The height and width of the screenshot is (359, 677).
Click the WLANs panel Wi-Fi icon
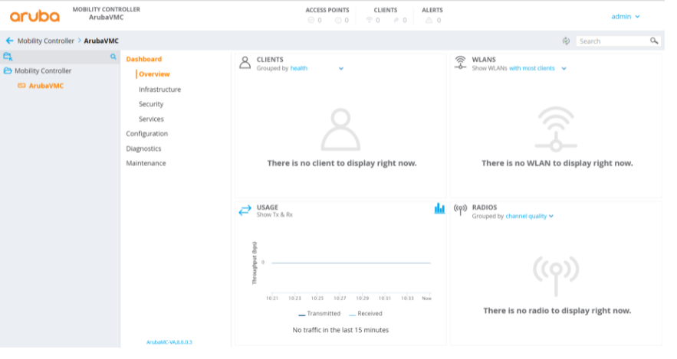tap(460, 63)
